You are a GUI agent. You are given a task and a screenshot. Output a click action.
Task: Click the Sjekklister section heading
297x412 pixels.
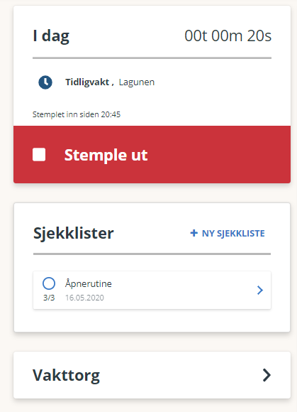[x=74, y=233]
